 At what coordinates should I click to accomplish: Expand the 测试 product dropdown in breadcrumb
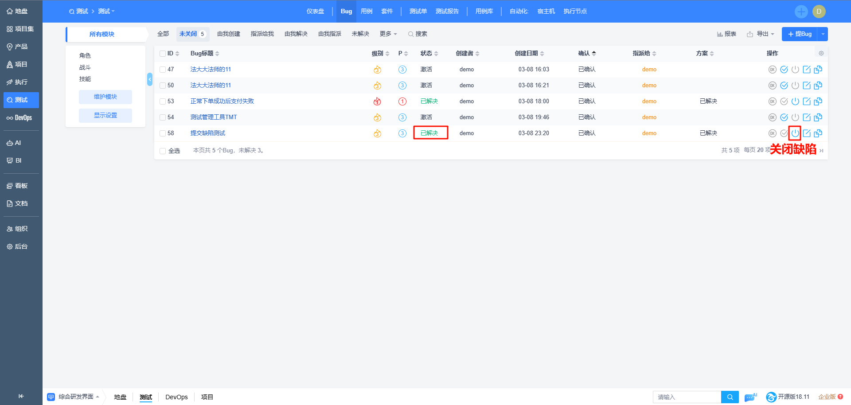[x=106, y=12]
